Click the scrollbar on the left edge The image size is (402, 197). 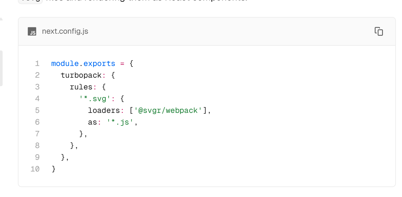click(x=2, y=67)
